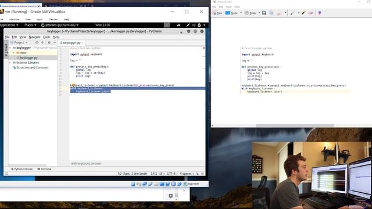Toggle the vertical Project tool window tab

point(6,50)
